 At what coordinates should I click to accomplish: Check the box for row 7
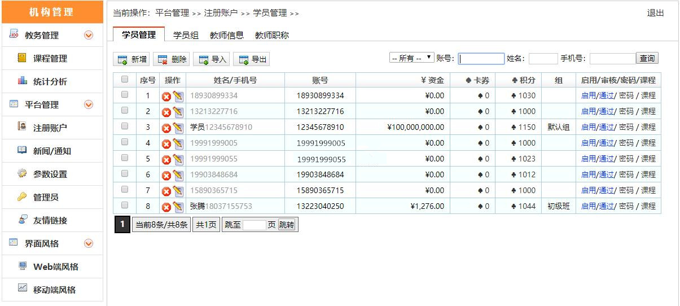tap(125, 190)
